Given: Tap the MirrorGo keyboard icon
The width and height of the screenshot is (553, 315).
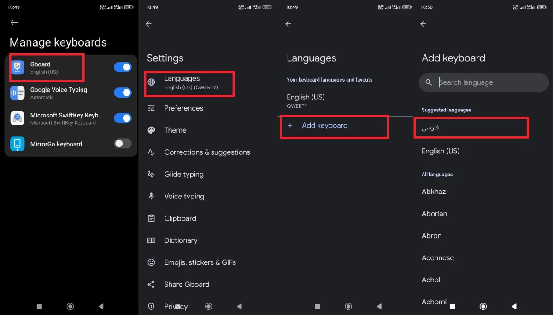Looking at the screenshot, I should point(18,144).
